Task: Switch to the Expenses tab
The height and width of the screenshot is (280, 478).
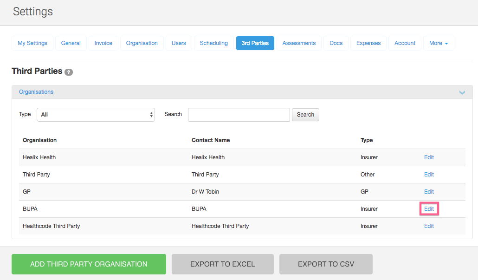Action: click(368, 43)
